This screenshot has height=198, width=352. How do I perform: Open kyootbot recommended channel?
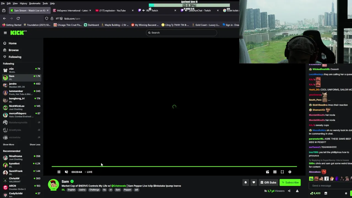pyautogui.click(x=21, y=165)
